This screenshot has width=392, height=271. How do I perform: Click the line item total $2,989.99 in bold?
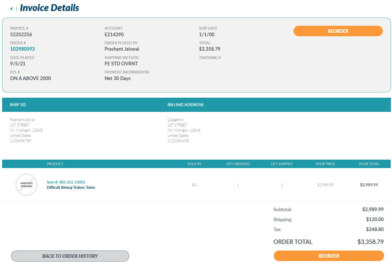pos(369,185)
